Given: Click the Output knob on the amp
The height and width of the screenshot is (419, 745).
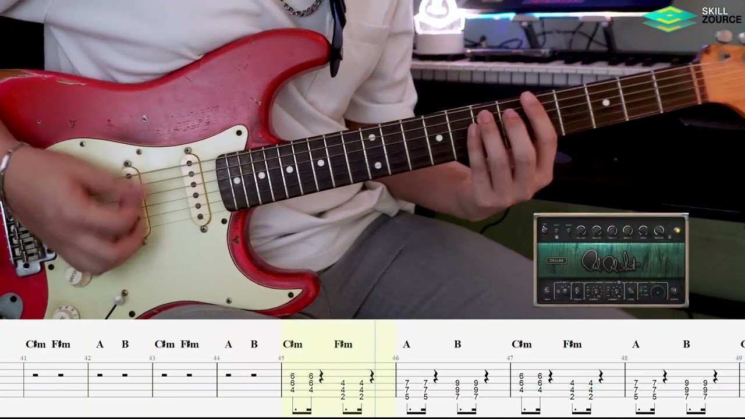Looking at the screenshot, I should [675, 291].
